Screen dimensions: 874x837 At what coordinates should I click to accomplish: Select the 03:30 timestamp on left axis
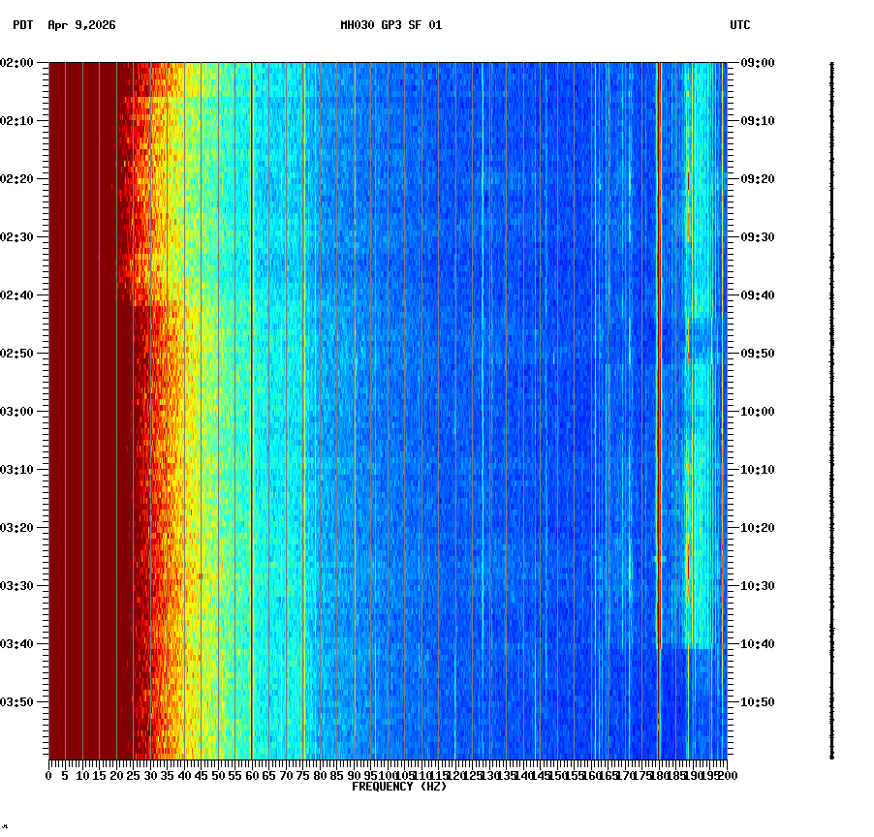click(x=17, y=583)
